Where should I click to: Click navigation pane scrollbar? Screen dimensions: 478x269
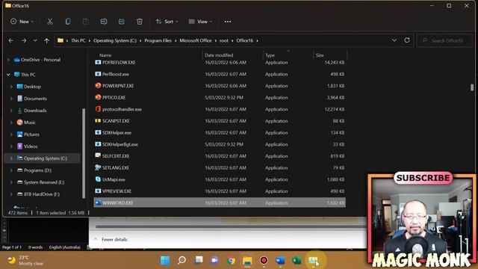click(84, 153)
